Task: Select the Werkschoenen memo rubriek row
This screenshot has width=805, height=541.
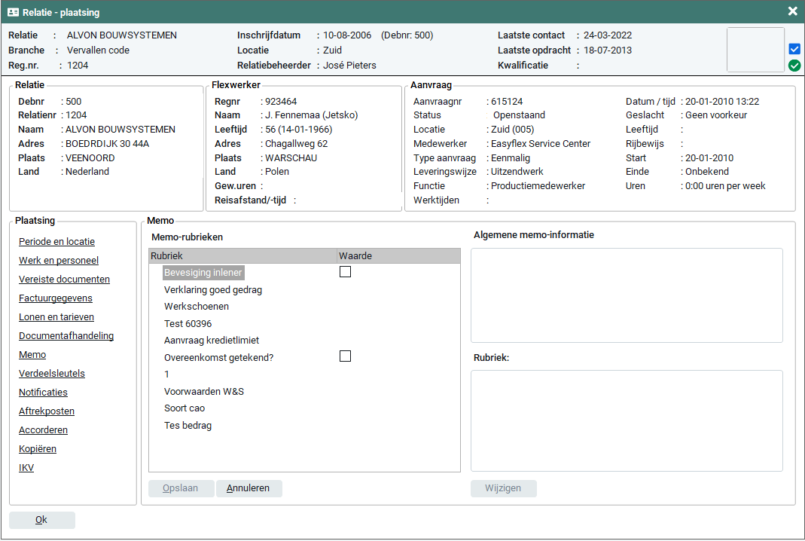Action: click(x=197, y=307)
